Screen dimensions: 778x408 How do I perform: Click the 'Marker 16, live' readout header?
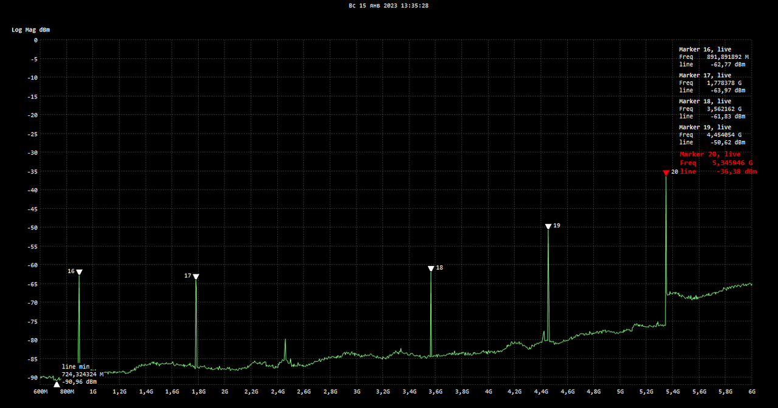[705, 50]
